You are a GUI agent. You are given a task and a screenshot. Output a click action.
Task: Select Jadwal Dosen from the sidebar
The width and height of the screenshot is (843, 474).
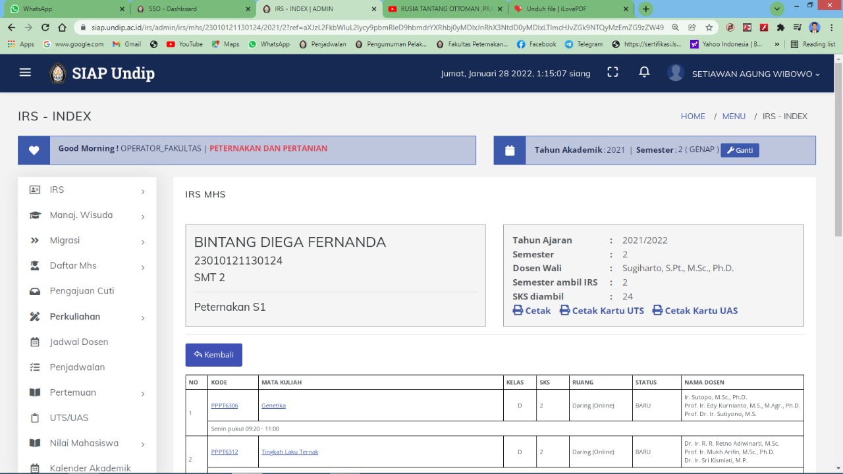[x=78, y=342]
